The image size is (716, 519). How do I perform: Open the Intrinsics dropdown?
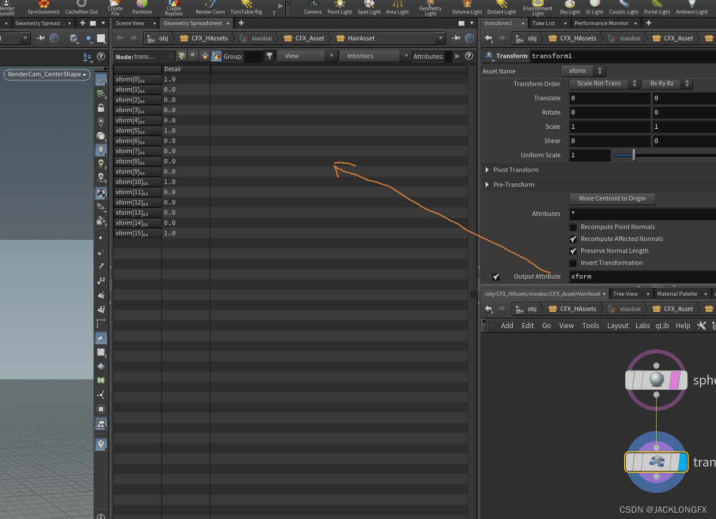(x=375, y=56)
